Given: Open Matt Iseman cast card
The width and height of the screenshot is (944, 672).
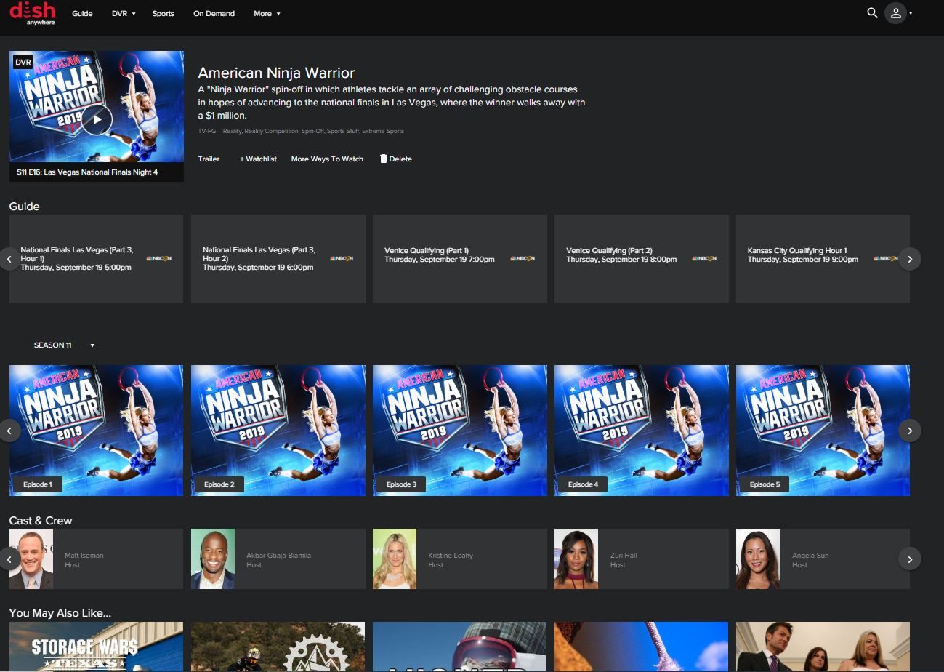Looking at the screenshot, I should pyautogui.click(x=97, y=559).
